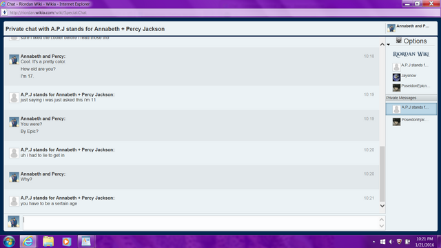Screen dimensions: 441x248
Task: Open Internet Explorer on the taskbar
Action: (x=28, y=242)
